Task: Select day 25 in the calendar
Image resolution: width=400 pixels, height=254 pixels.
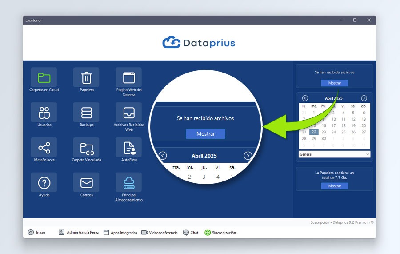Action: tap(344, 132)
